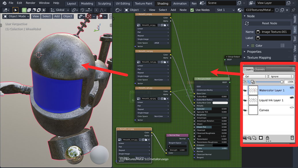This screenshot has height=168, width=298.
Task: Open transform pivot point options
Action: pyautogui.click(x=74, y=10)
